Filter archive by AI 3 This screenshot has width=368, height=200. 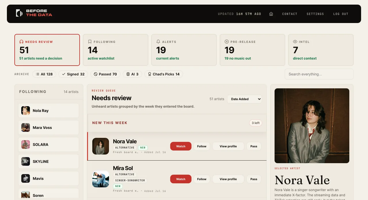pyautogui.click(x=132, y=74)
